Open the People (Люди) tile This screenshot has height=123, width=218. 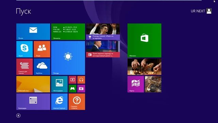click(42, 49)
